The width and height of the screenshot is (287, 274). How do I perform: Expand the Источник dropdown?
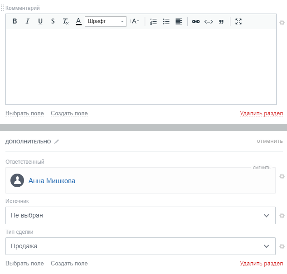click(141, 216)
